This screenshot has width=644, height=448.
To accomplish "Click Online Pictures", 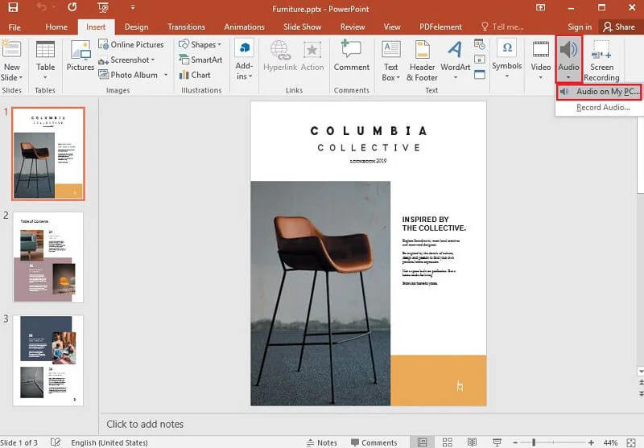I will [x=131, y=44].
